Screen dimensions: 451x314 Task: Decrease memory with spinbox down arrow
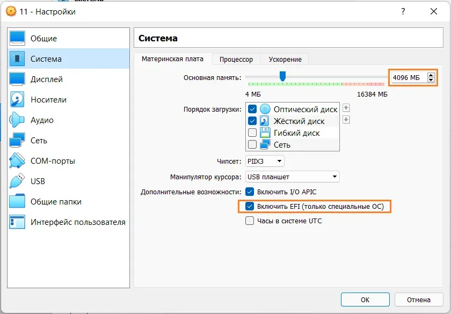[x=431, y=80]
